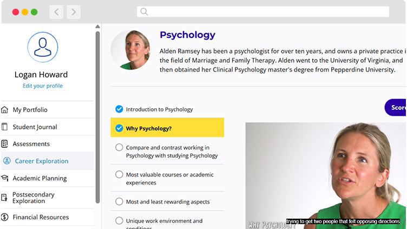Viewport: 407px width, 229px height.
Task: Click the My Portfolio home icon
Action: tap(5, 110)
